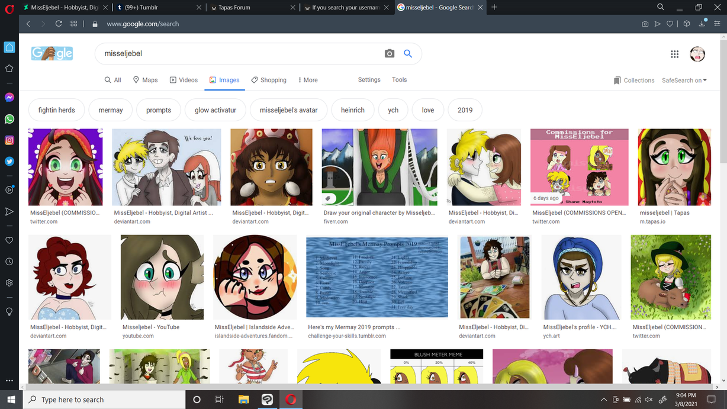Viewport: 727px width, 409px height.
Task: Open Instagram in the Opera sidebar
Action: point(9,140)
